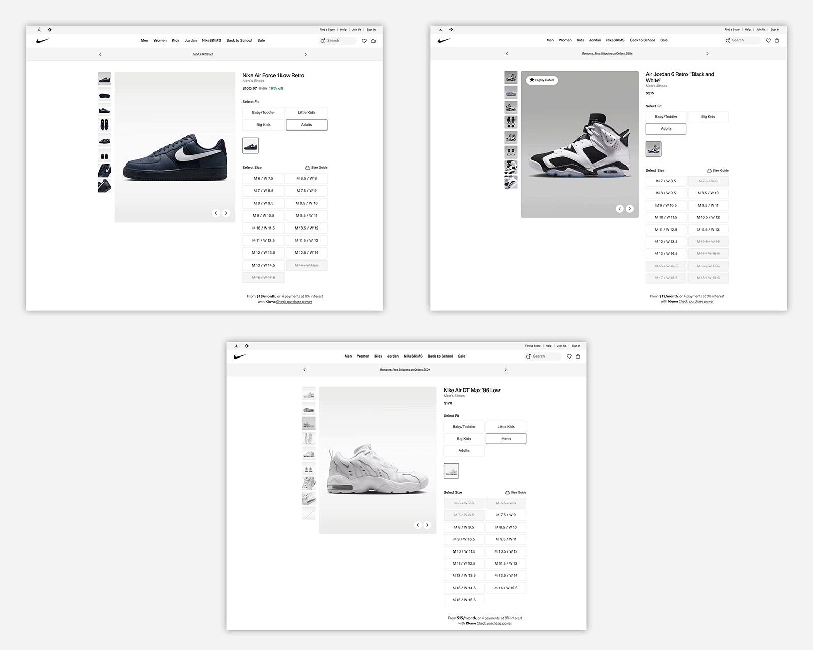Click the Nike swoosh logo in the Air Force 1 page

point(43,41)
